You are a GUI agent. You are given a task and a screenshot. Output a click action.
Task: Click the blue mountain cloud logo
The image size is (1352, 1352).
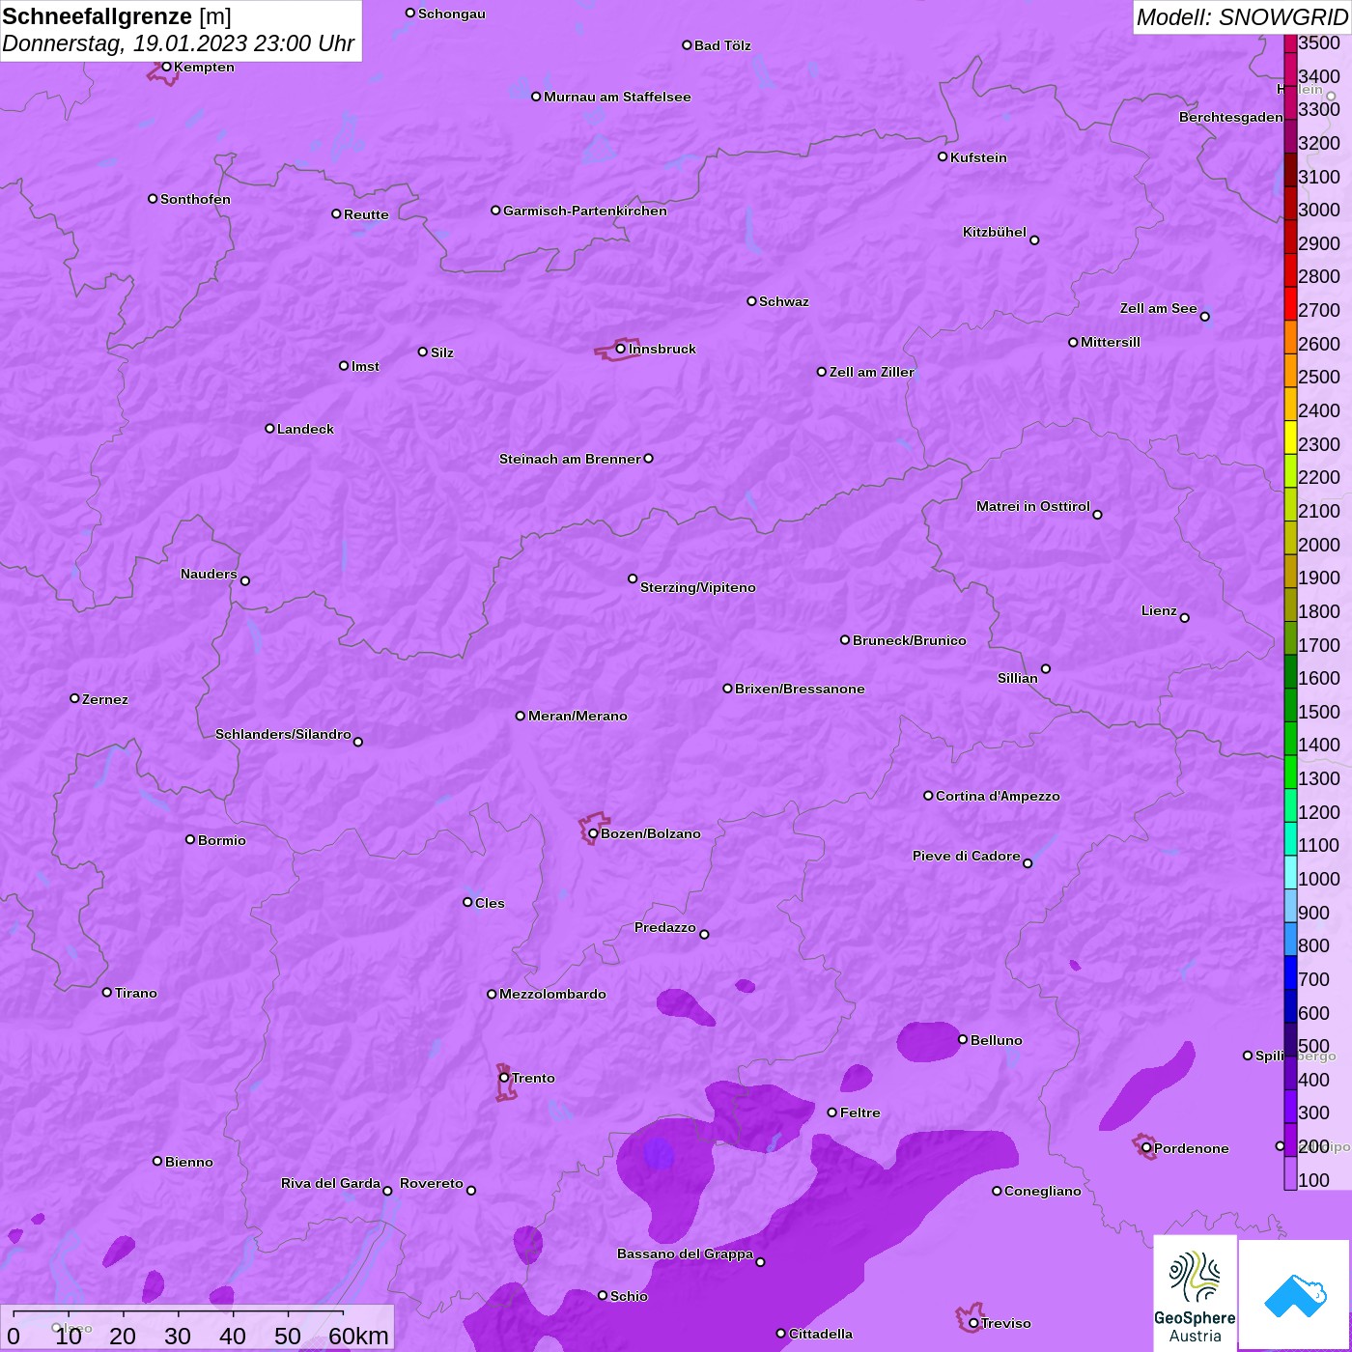(x=1295, y=1294)
